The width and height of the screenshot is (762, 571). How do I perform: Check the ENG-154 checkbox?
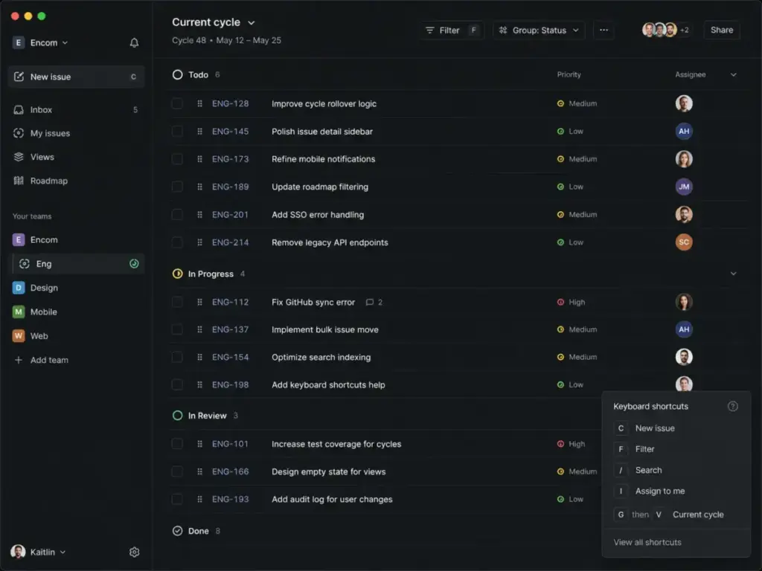click(x=177, y=357)
